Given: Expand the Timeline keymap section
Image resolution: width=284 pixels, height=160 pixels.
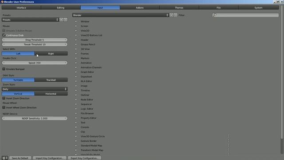Looking at the screenshot, I should tap(76, 90).
